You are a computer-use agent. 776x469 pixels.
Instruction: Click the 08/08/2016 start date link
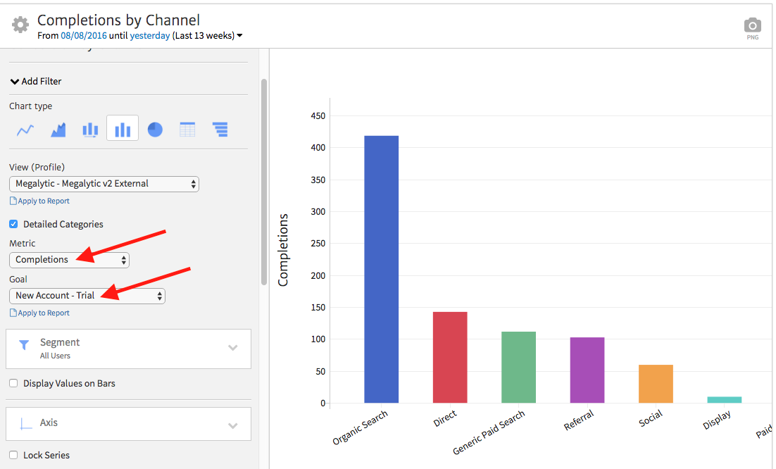point(83,36)
